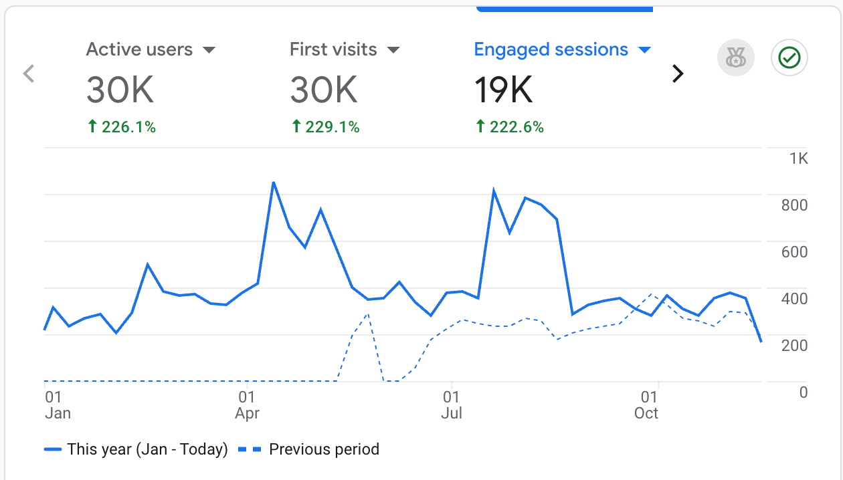Click the left arrow to show previous metrics
This screenshot has width=843, height=480.
tap(28, 74)
